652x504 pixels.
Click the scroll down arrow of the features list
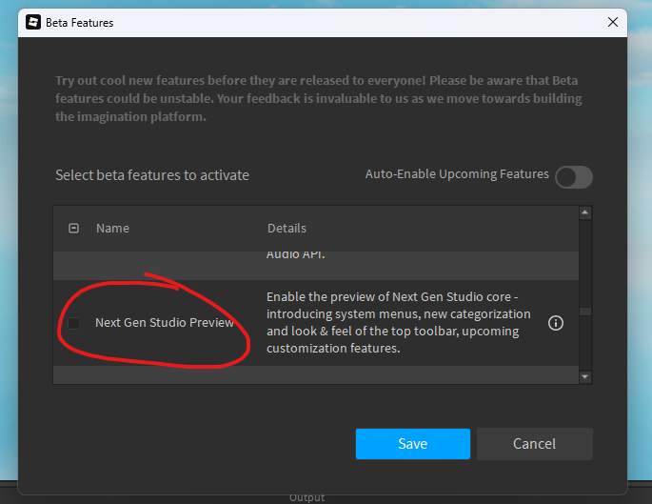pos(585,376)
